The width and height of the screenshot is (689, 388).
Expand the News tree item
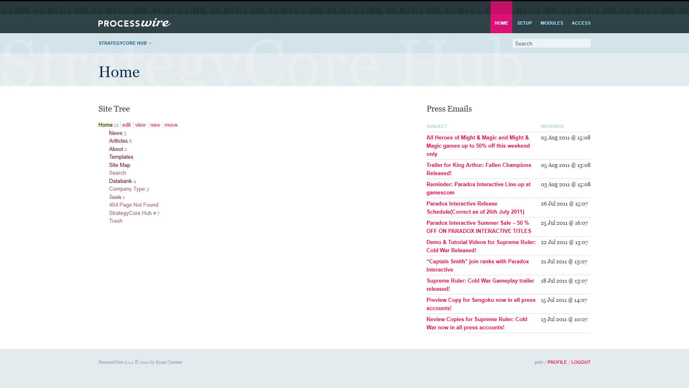116,133
